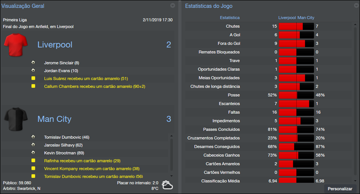Click yellow card icon beside Luis Suárez
360x194 pixels.
pos(33,79)
